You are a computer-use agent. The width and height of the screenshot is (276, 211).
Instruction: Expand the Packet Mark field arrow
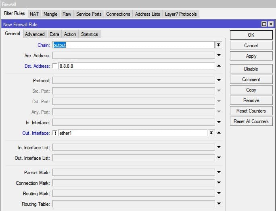(x=219, y=172)
